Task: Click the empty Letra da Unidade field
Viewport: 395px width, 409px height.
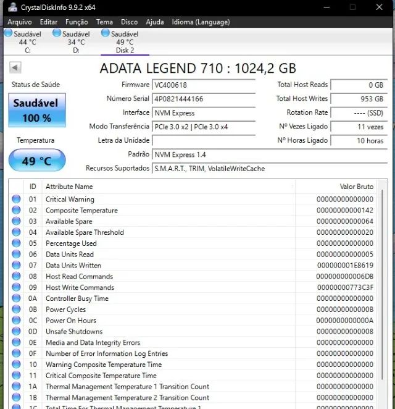Action: 204,140
